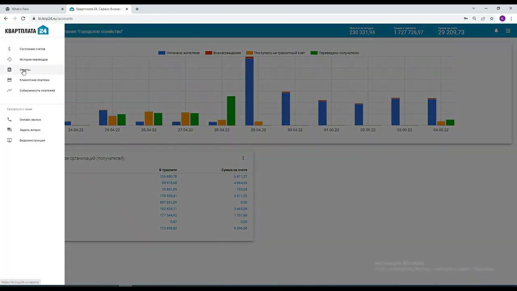Open the notifications bell icon
This screenshot has height=291, width=517.
click(x=496, y=31)
